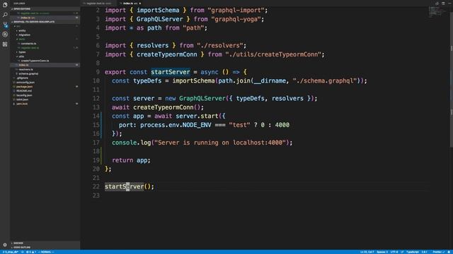The height and width of the screenshot is (254, 453).
Task: Click the console.log statement on line 17
Action: 202,143
